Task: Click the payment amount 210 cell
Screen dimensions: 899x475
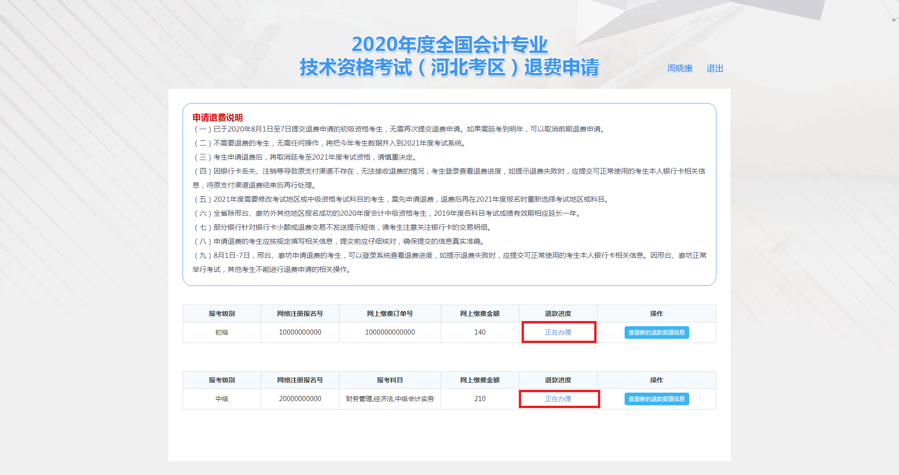Action: click(x=479, y=399)
